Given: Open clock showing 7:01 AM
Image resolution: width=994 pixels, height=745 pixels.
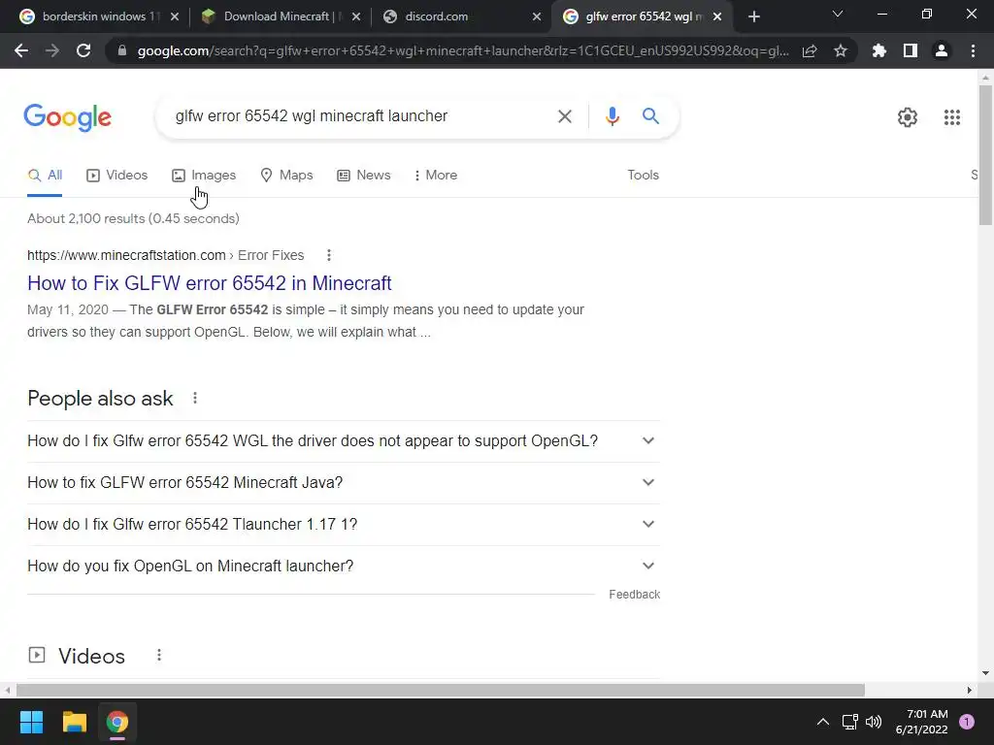Looking at the screenshot, I should (922, 722).
